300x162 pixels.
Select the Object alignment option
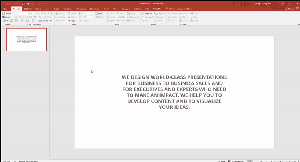(x=99, y=17)
